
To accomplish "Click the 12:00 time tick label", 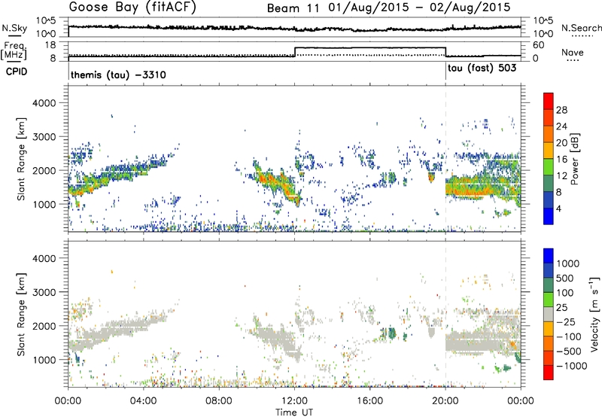I will coord(294,401).
